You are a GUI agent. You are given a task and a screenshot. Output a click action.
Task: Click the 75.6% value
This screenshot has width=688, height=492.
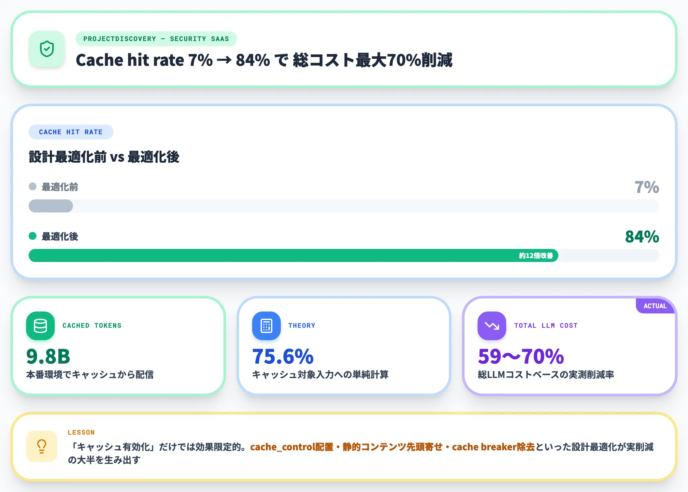tap(283, 356)
